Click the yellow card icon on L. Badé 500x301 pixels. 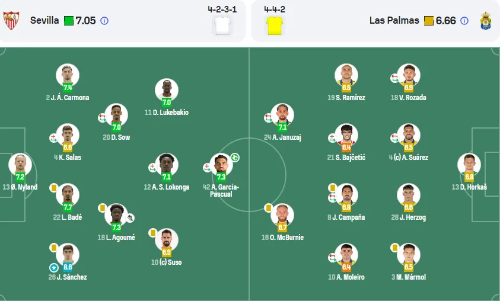pyautogui.click(x=53, y=188)
